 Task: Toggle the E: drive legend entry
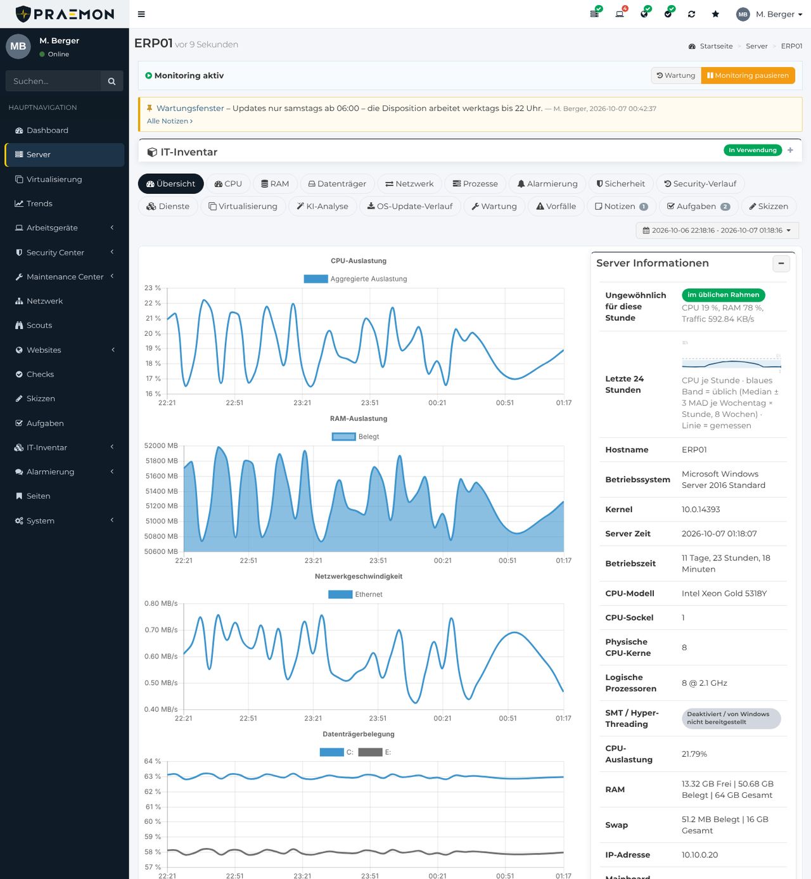coord(374,752)
